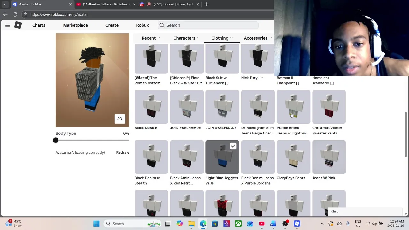
Task: Open the weather widget showing -15°C Snow
Action: pyautogui.click(x=13, y=224)
